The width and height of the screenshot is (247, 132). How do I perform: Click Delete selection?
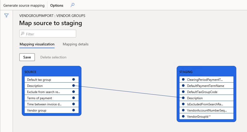[53, 57]
